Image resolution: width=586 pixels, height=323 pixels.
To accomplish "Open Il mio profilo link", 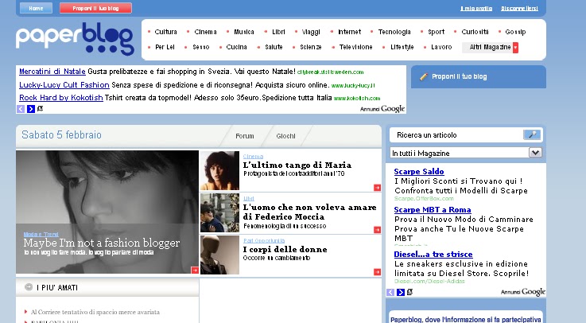I will 476,8.
